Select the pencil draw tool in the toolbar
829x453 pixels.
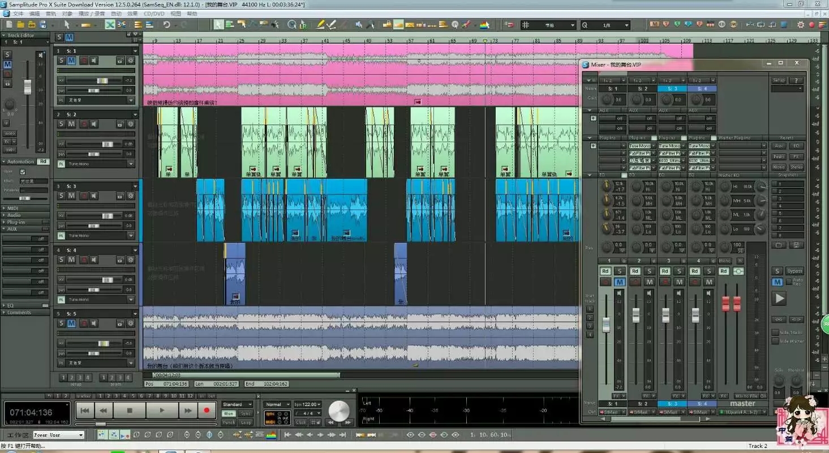point(321,25)
